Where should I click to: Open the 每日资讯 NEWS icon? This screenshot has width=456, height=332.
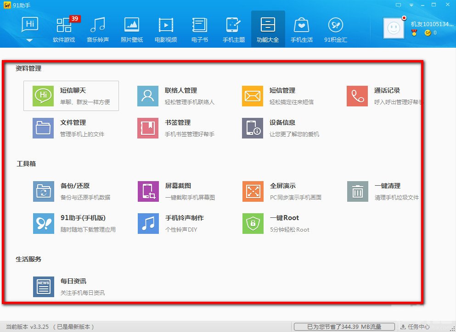click(44, 287)
